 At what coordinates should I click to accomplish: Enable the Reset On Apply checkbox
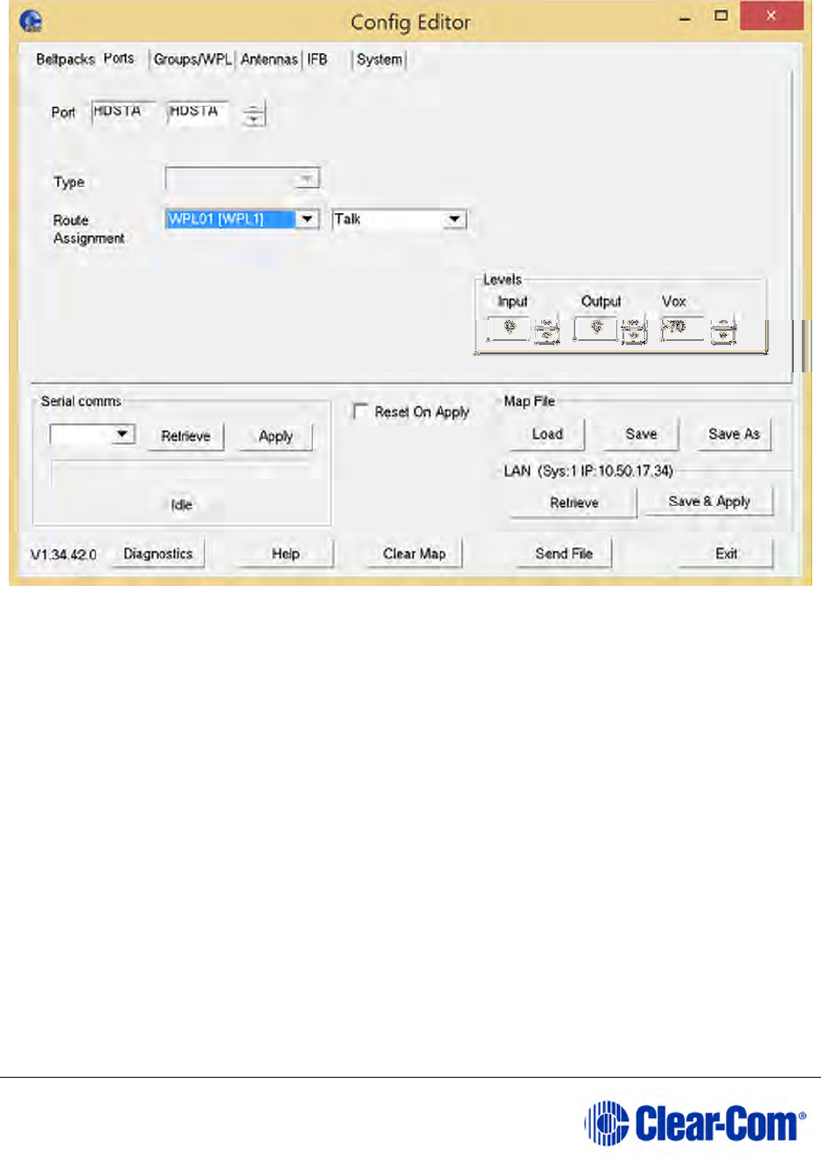pos(360,411)
